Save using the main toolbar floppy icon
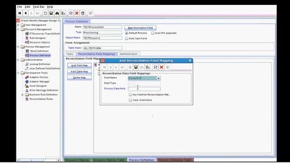 tap(51, 13)
